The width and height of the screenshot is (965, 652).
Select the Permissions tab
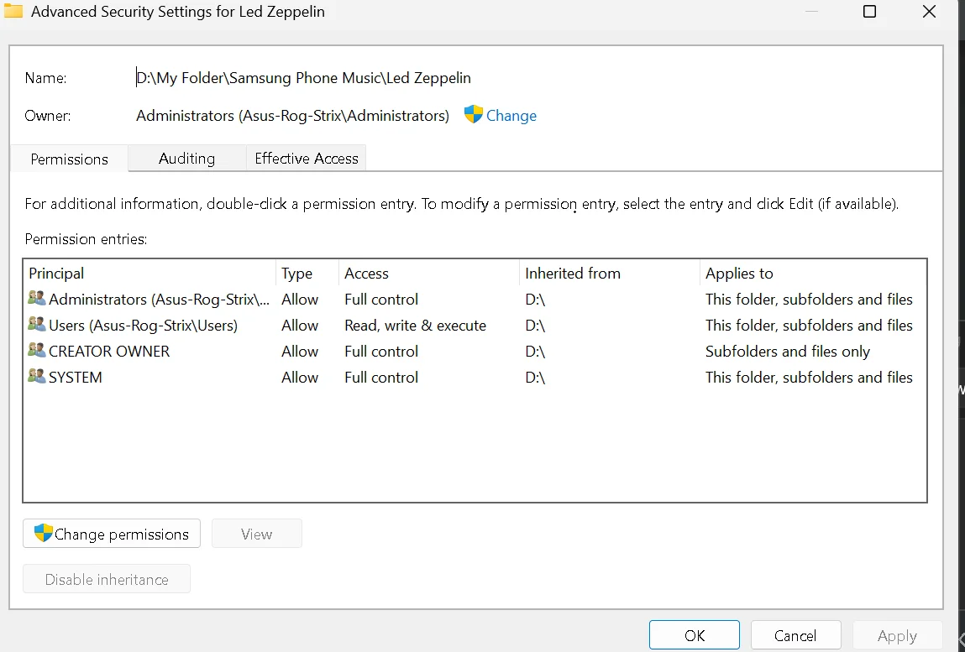[x=69, y=159]
